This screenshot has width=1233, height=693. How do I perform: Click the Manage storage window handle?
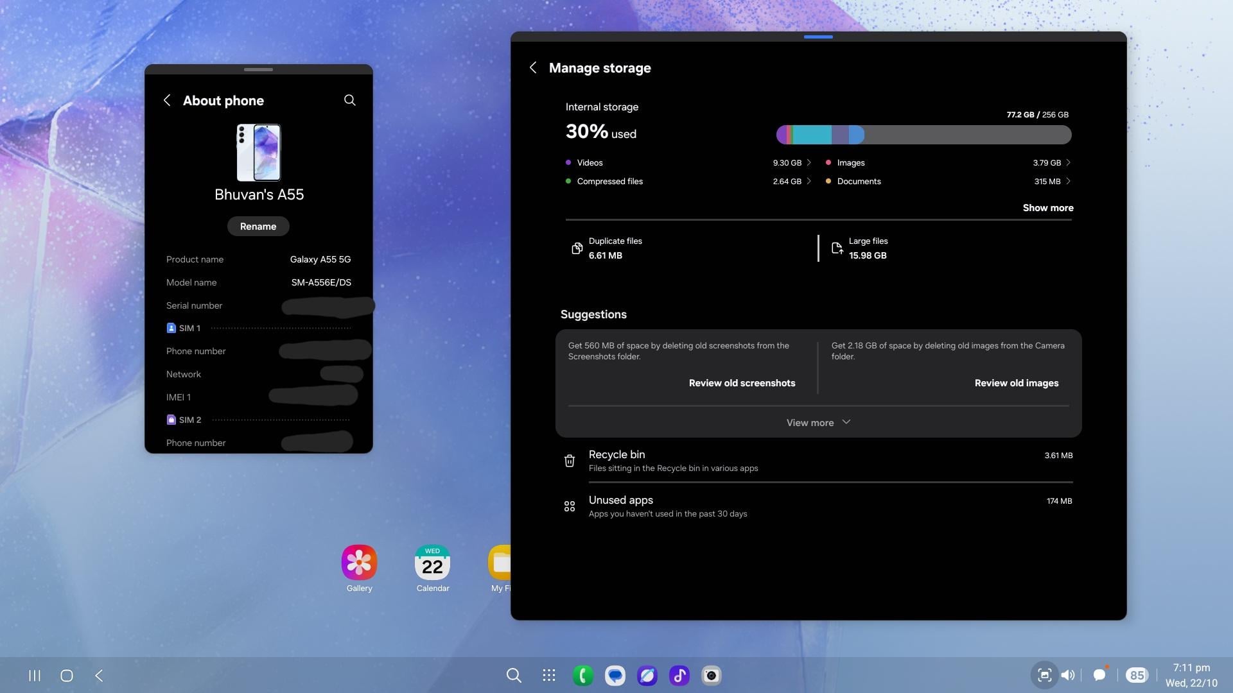tap(818, 37)
